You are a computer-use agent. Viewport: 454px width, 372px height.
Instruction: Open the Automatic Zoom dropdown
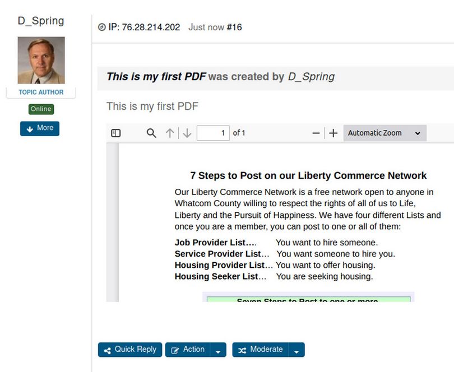[384, 133]
